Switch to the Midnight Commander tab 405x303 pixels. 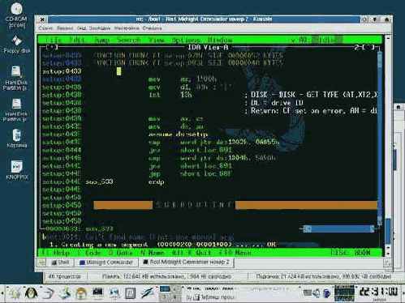pos(106,262)
